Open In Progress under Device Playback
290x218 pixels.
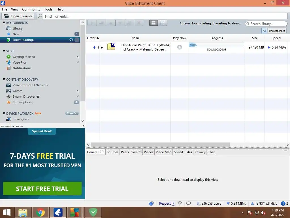pos(20,119)
